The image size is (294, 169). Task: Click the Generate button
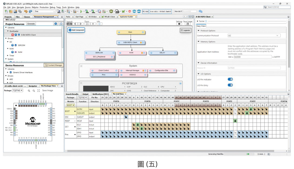[x=31, y=24]
